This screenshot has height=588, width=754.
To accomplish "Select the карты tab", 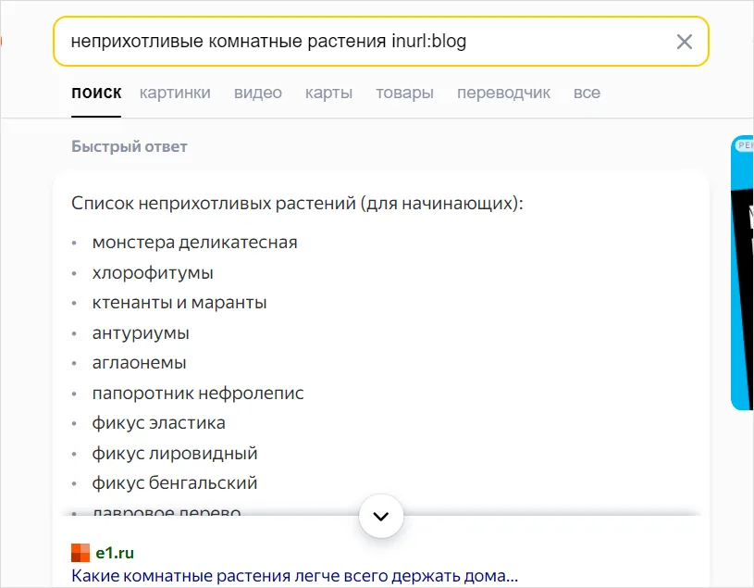I will pos(328,93).
